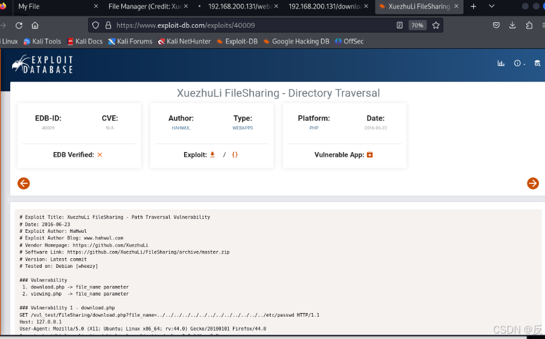Open the Exploit-DB bookmark
Viewport: 545px width, 339px height.
click(237, 42)
